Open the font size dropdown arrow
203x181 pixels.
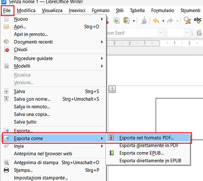[187, 33]
